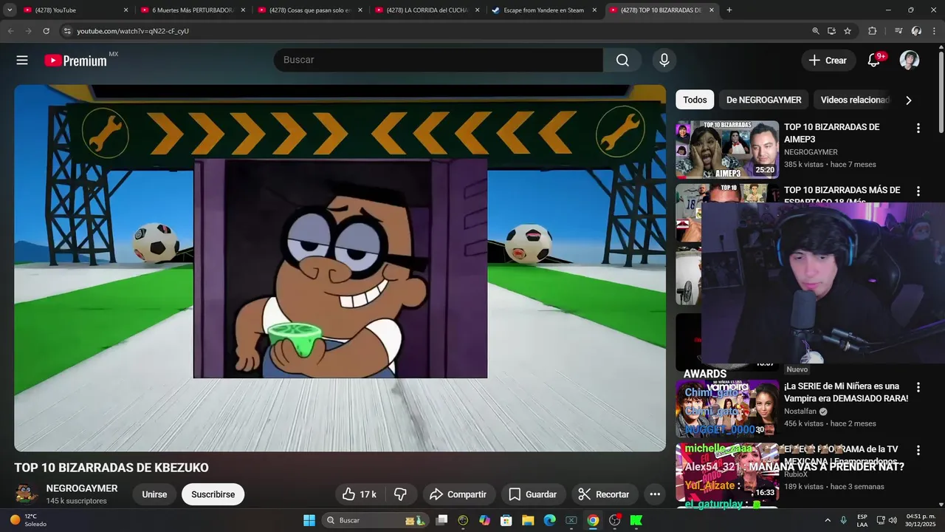
Task: Click the search magnifier button
Action: [622, 60]
